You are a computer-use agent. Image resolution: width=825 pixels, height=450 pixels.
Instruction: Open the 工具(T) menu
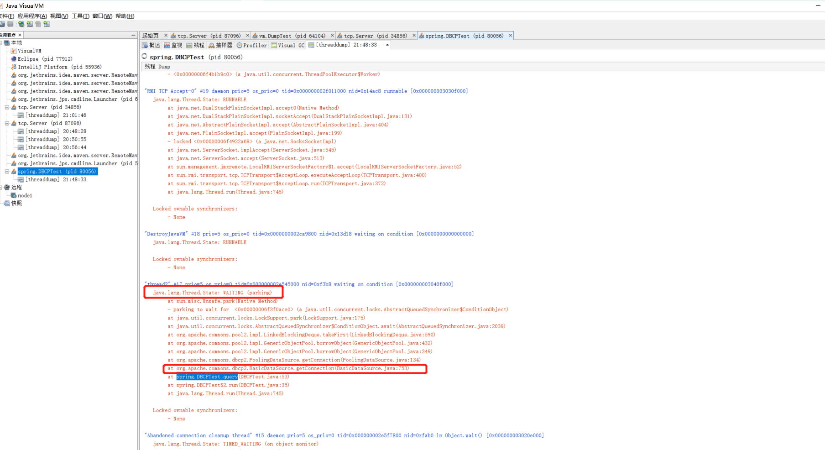80,16
